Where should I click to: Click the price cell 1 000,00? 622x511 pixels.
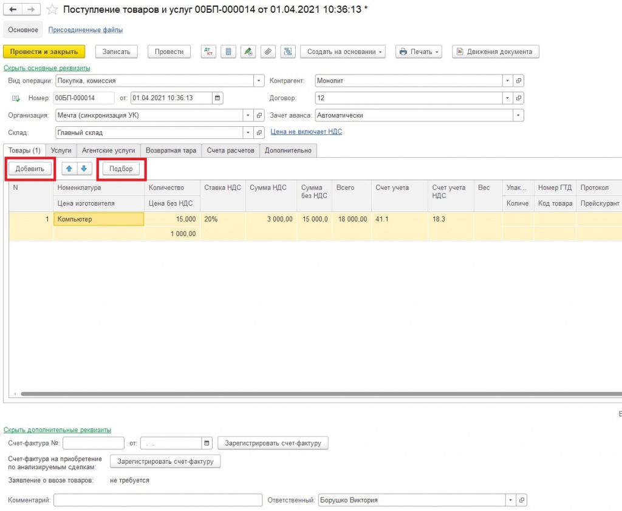(172, 234)
